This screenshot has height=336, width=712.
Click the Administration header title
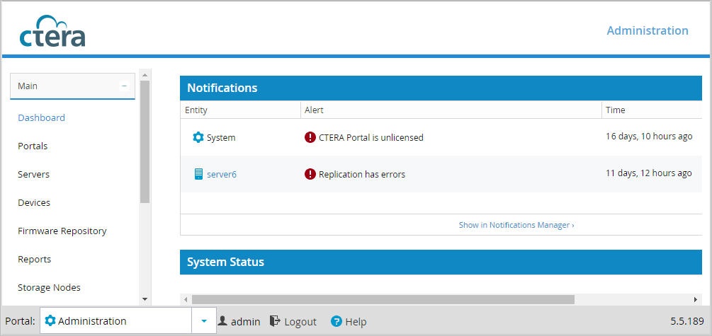(648, 31)
